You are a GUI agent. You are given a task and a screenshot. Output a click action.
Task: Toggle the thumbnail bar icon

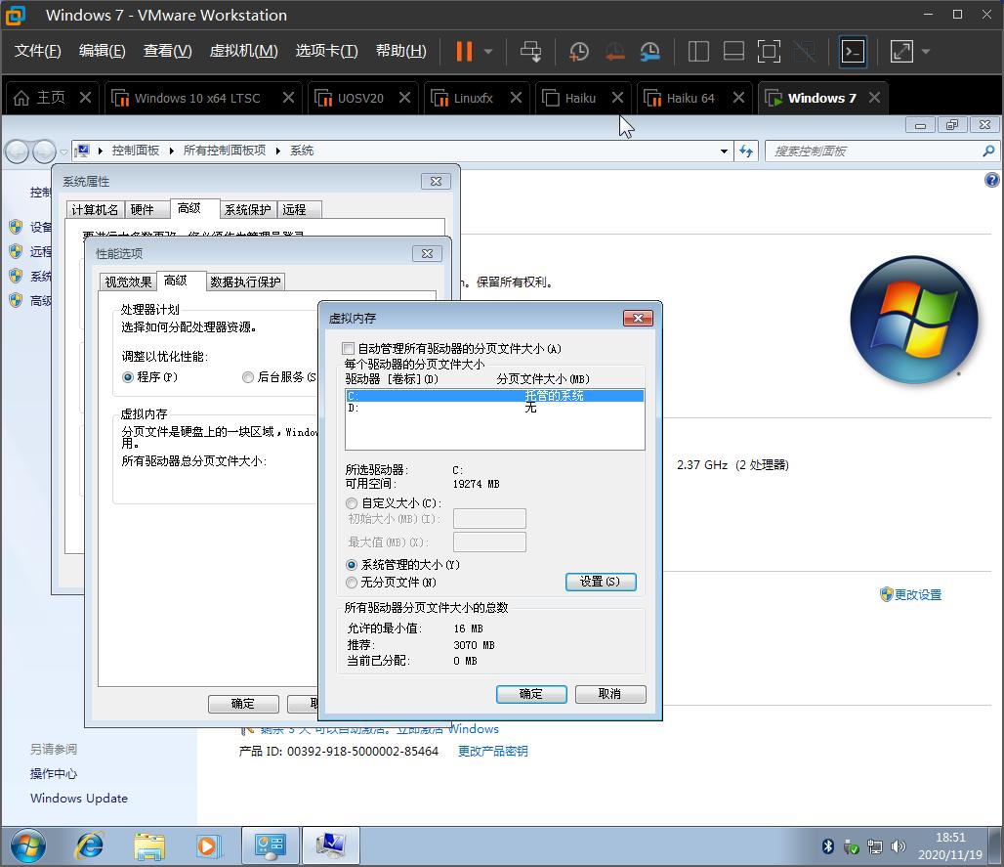pos(734,51)
